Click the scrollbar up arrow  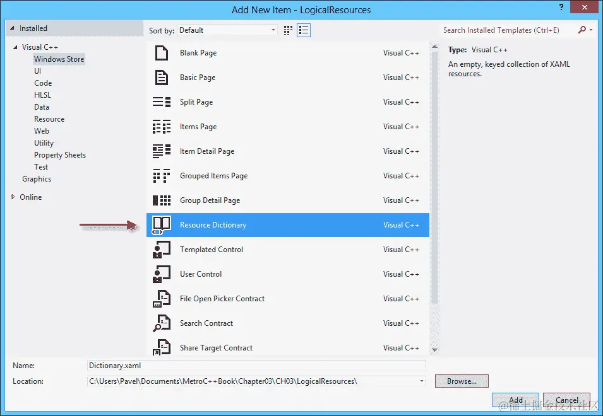[x=434, y=47]
